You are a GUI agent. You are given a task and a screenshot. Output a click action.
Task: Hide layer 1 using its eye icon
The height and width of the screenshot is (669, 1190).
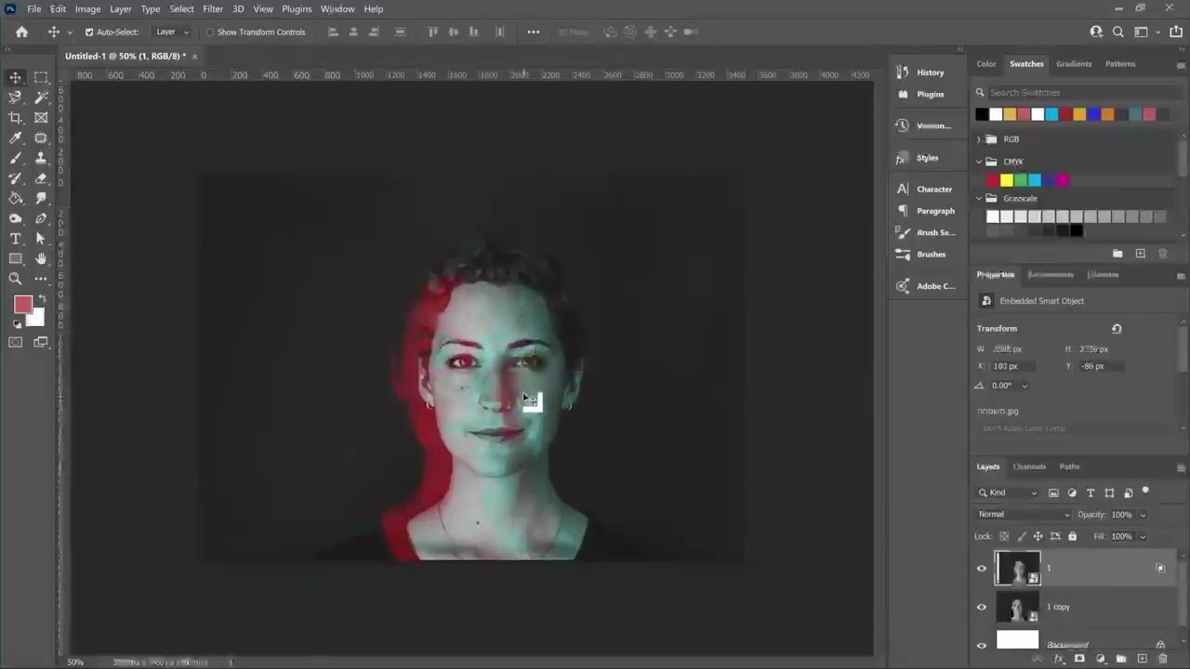click(982, 569)
